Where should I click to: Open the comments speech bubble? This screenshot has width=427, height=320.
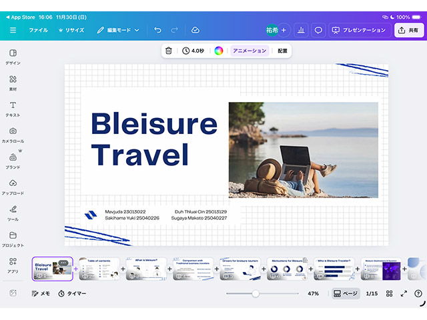click(x=318, y=30)
